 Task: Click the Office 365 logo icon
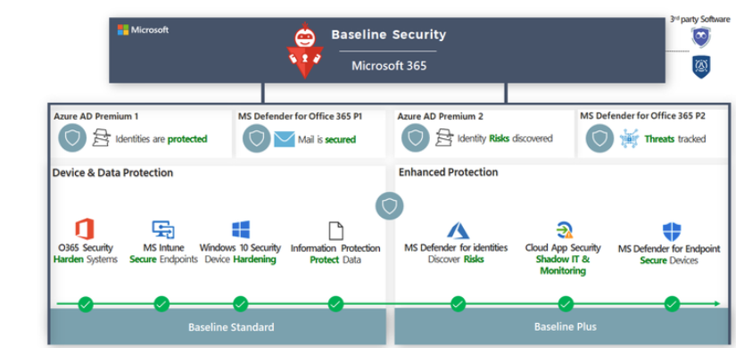[x=85, y=229]
